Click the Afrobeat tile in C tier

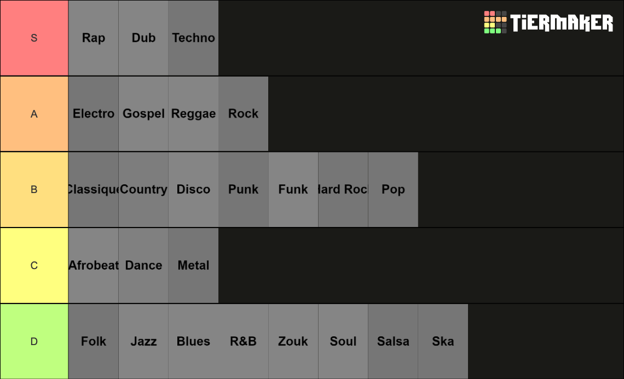tap(94, 265)
